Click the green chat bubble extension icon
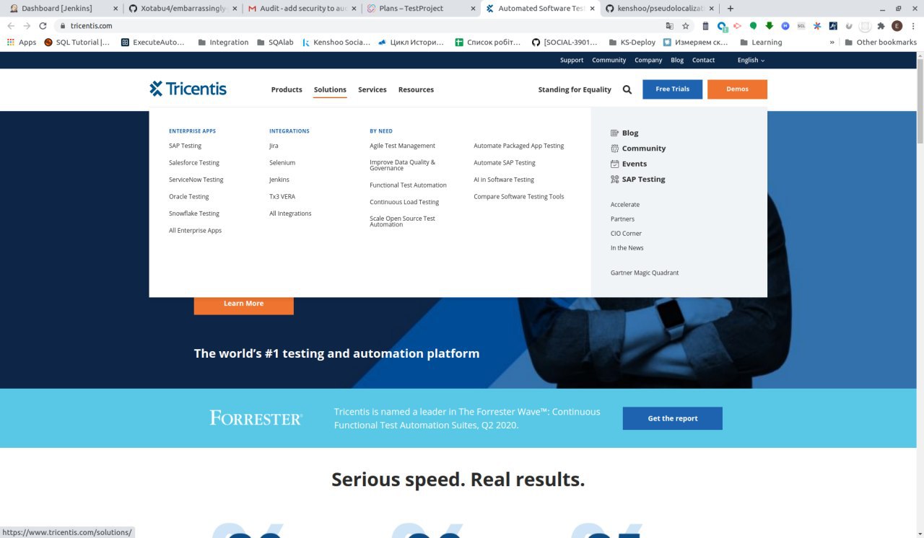This screenshot has height=538, width=924. point(754,26)
